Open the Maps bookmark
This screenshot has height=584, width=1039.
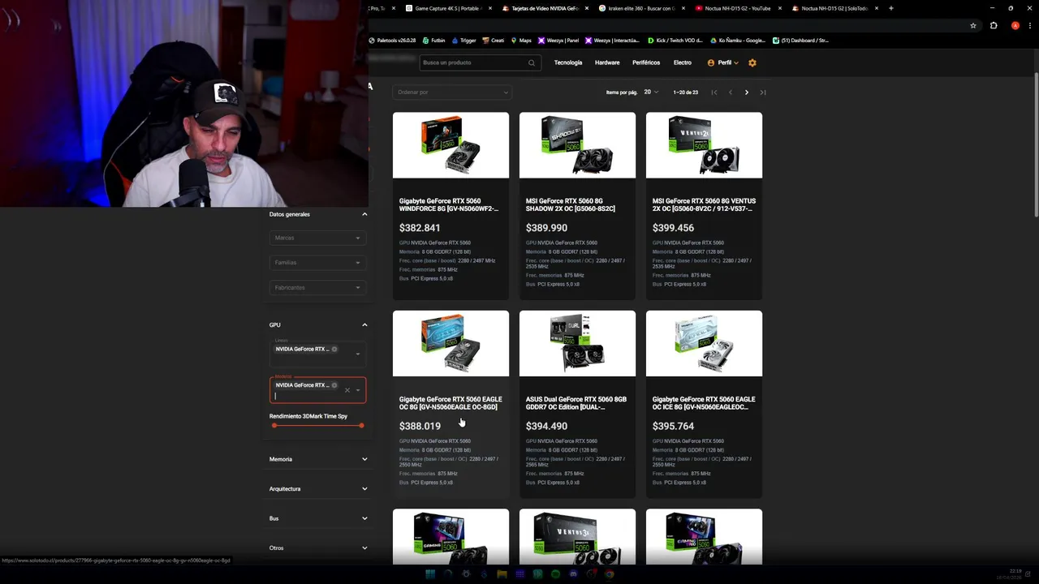tap(521, 40)
